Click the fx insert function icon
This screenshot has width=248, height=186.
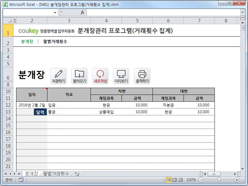tap(82, 12)
